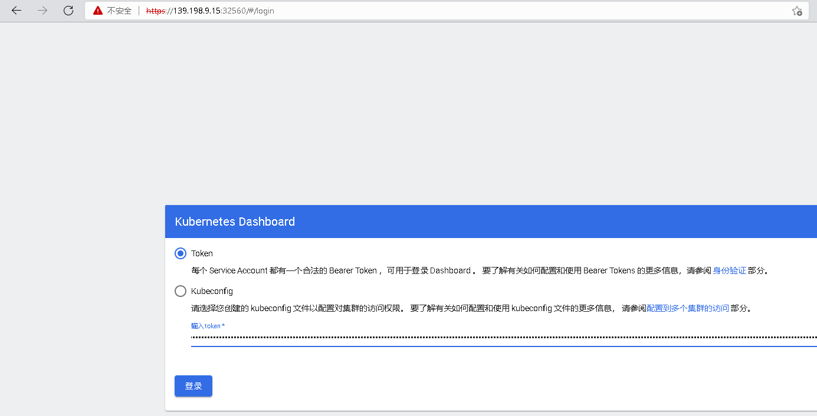
Task: Click the Token option label text
Action: pyautogui.click(x=202, y=253)
